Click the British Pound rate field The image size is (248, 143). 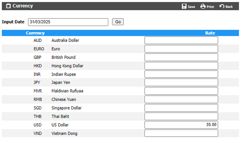[181, 57]
